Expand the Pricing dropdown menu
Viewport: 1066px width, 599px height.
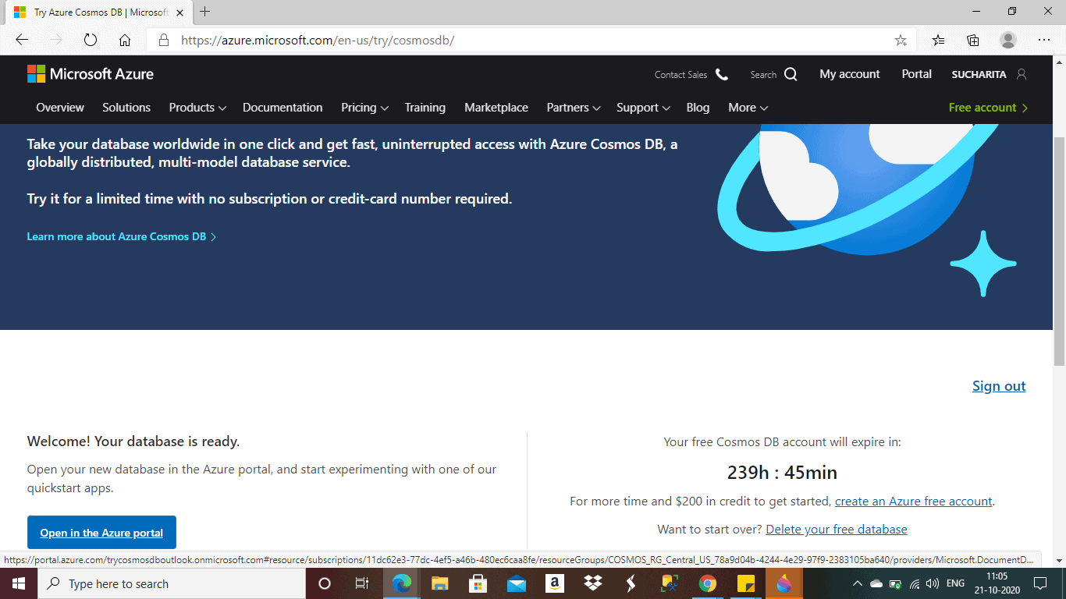point(364,108)
